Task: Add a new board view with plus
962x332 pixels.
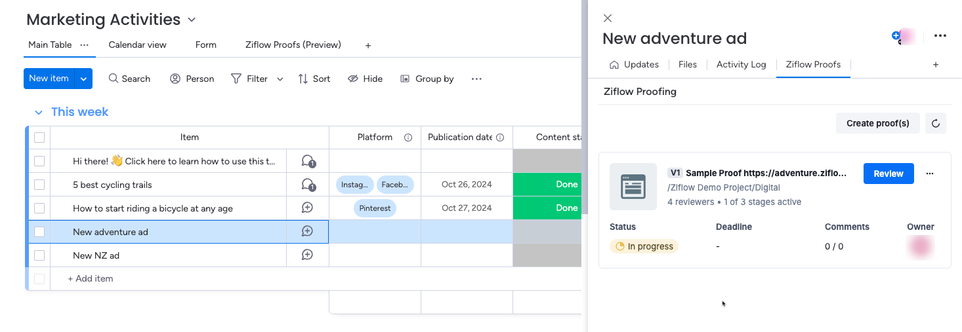Action: click(x=368, y=45)
